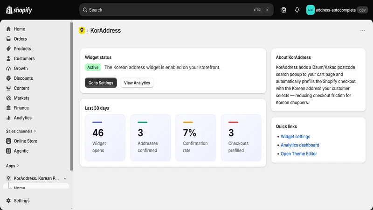
Task: Click the Growth gauge icon
Action: coord(8,68)
